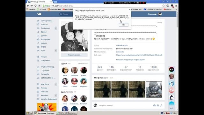Click the home icon beside Моя Страница
The width and height of the screenshot is (204, 115).
point(38,21)
